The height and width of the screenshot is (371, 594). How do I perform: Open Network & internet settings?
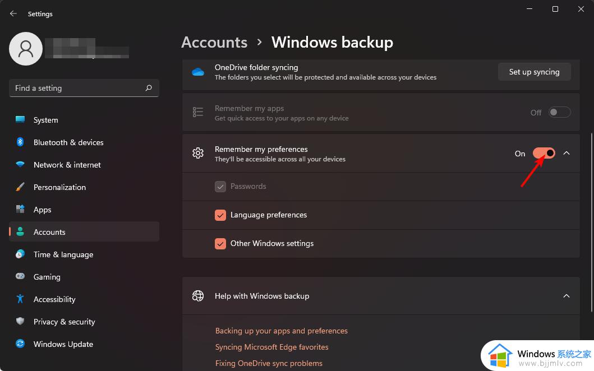[x=84, y=164]
